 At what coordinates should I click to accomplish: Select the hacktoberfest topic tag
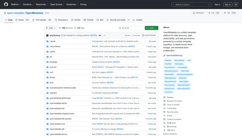pyautogui.click(x=182, y=67)
